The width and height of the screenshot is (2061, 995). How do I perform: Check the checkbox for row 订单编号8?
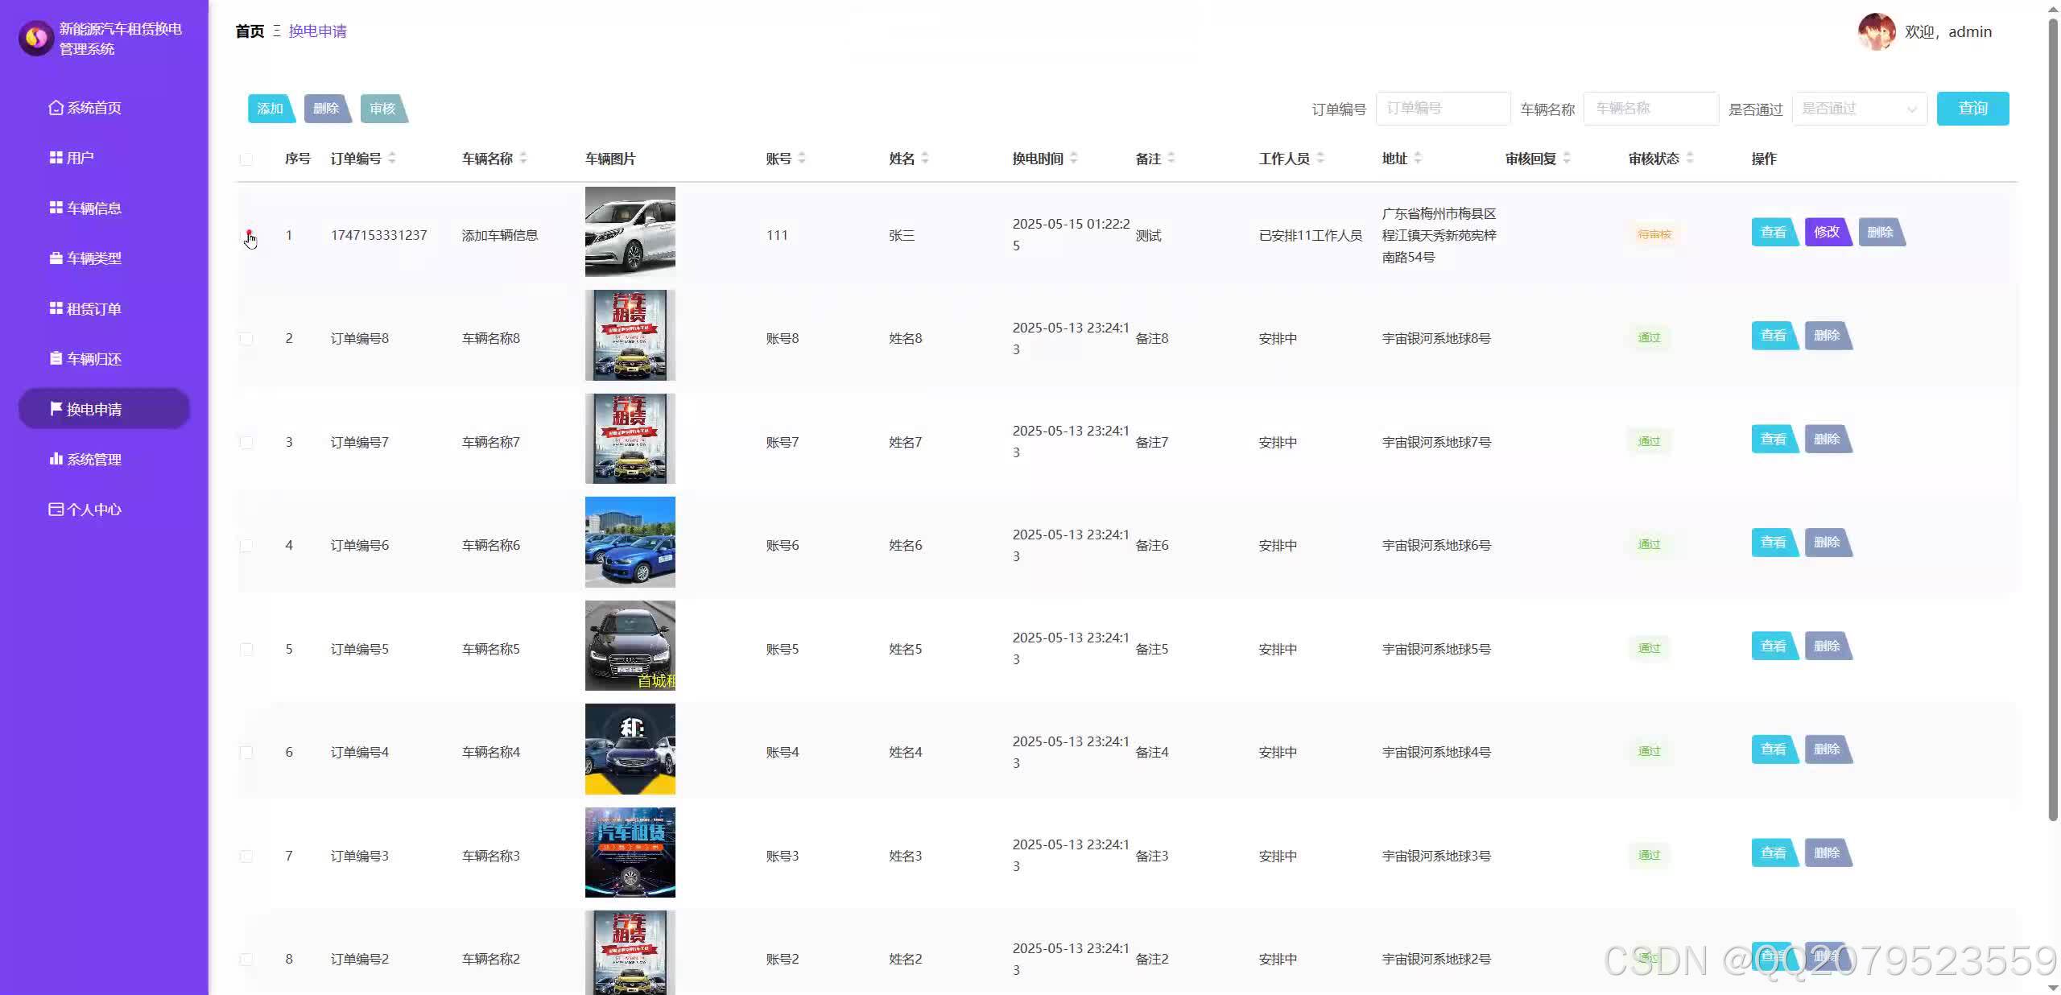(246, 339)
